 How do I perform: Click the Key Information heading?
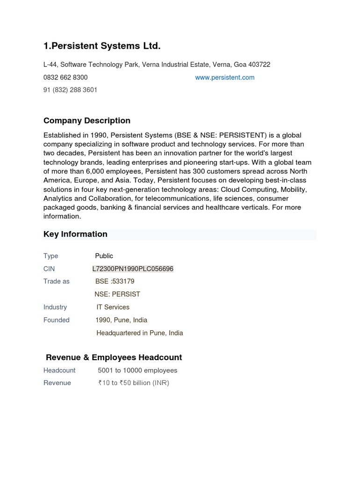(75, 234)
